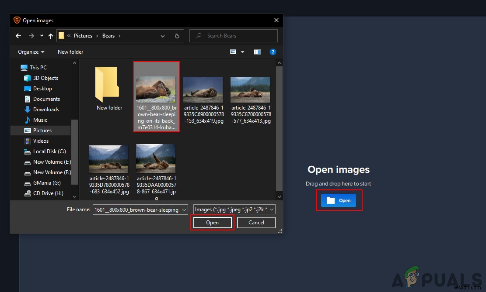Open Documents in the sidebar
The image size is (486, 292).
click(42, 99)
